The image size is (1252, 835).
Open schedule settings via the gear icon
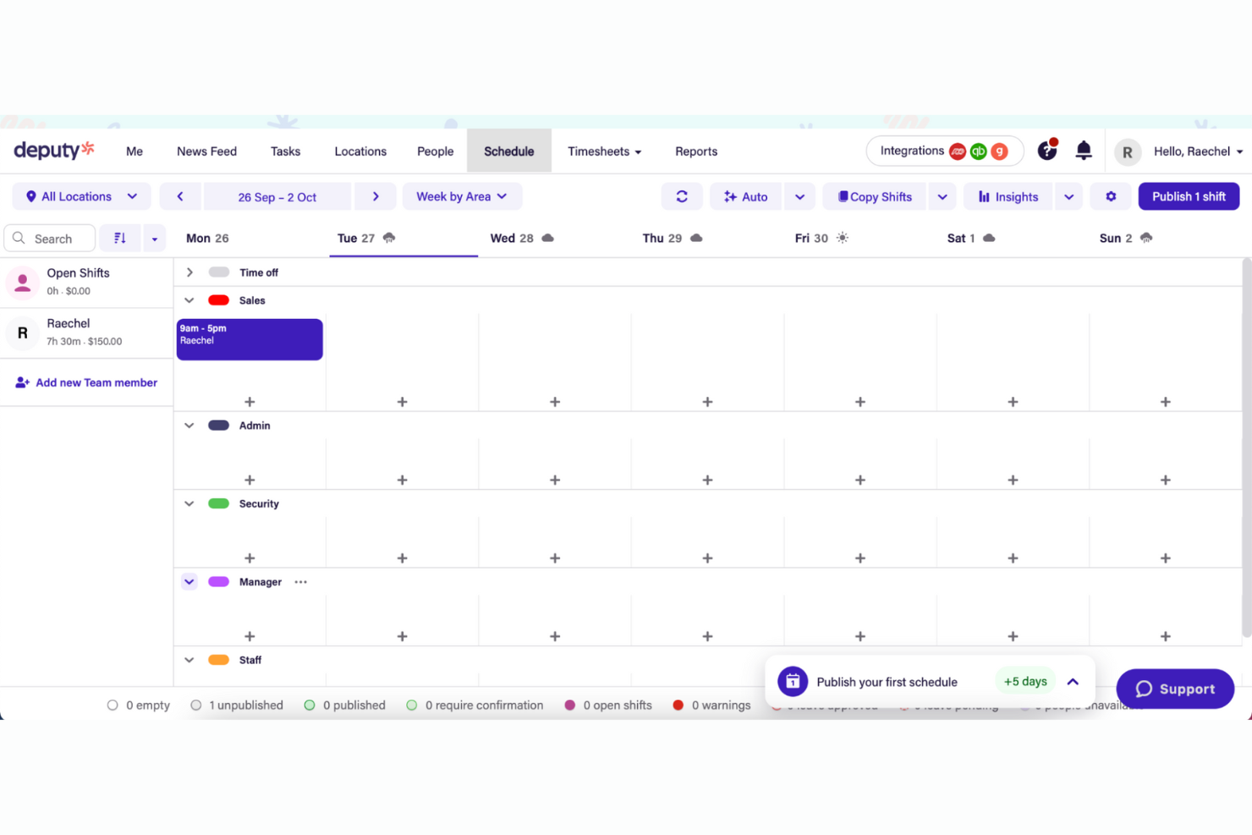pyautogui.click(x=1111, y=196)
